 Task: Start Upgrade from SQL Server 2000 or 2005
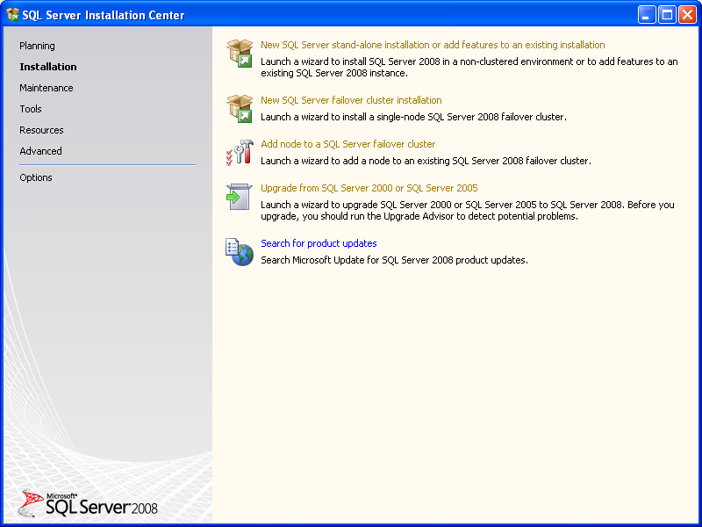(x=369, y=188)
